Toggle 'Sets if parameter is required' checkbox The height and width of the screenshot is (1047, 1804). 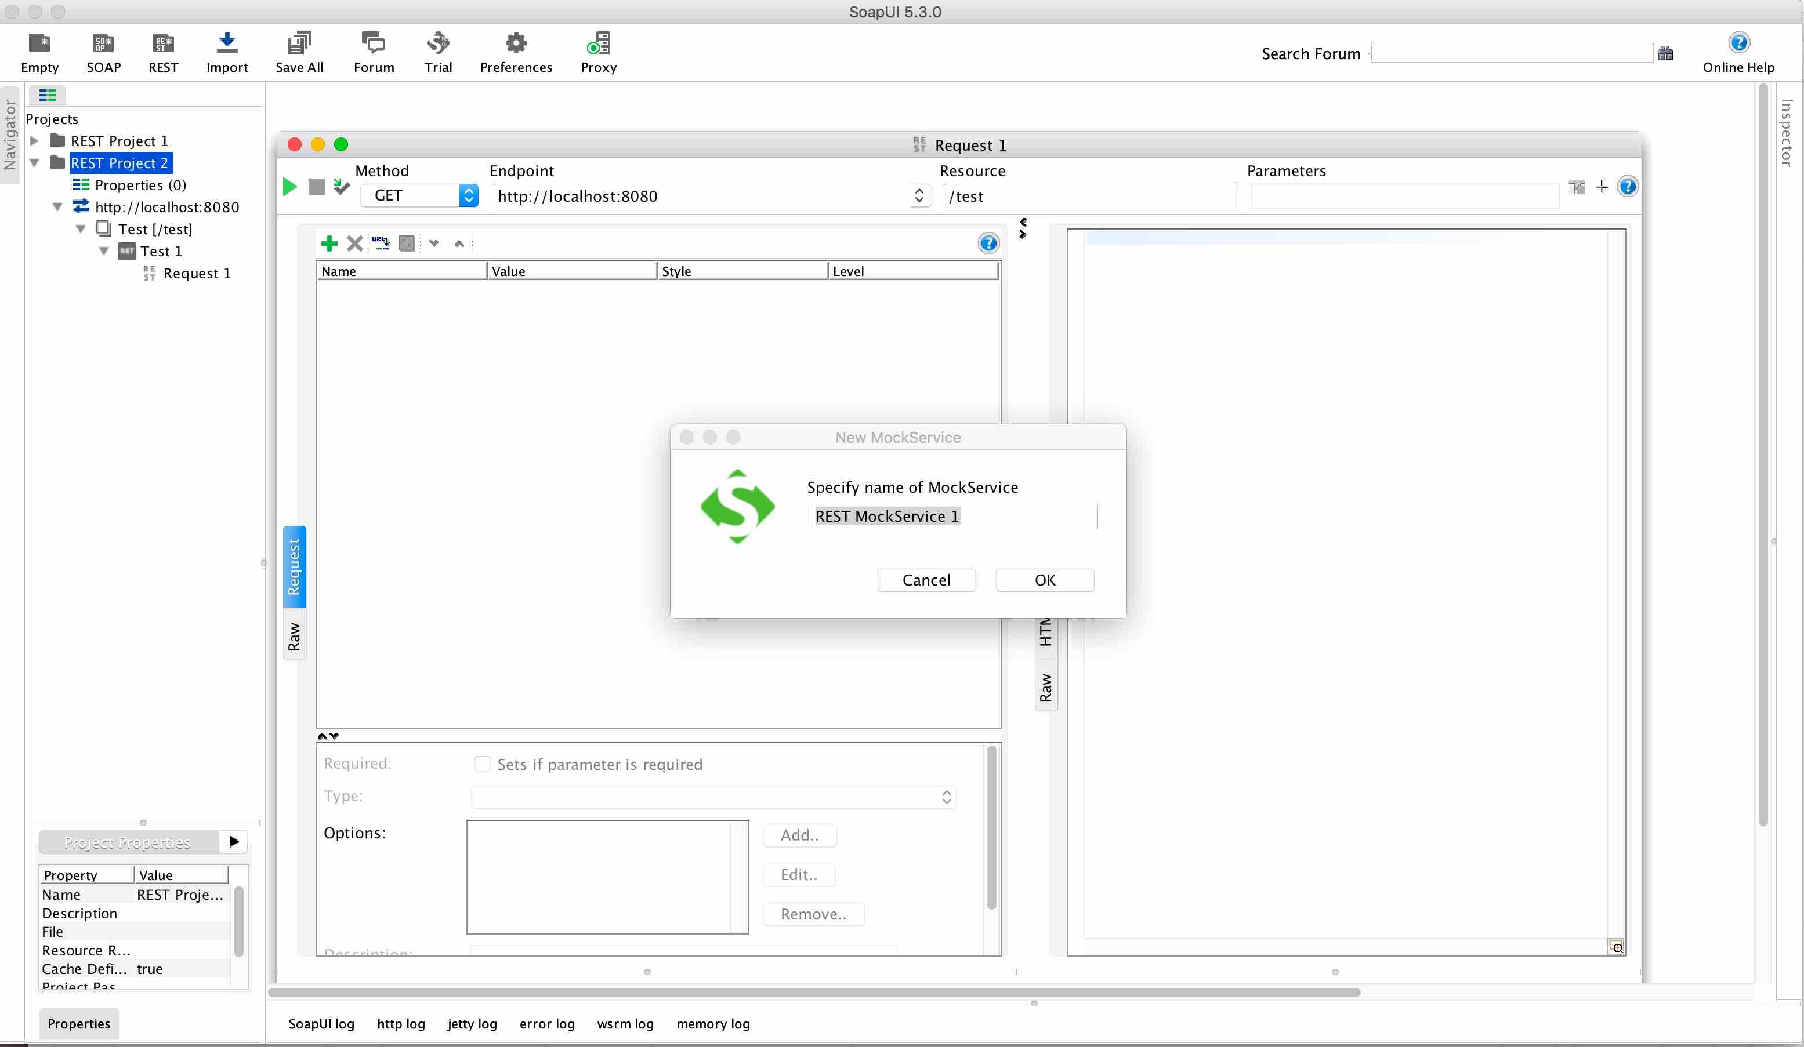pyautogui.click(x=483, y=764)
